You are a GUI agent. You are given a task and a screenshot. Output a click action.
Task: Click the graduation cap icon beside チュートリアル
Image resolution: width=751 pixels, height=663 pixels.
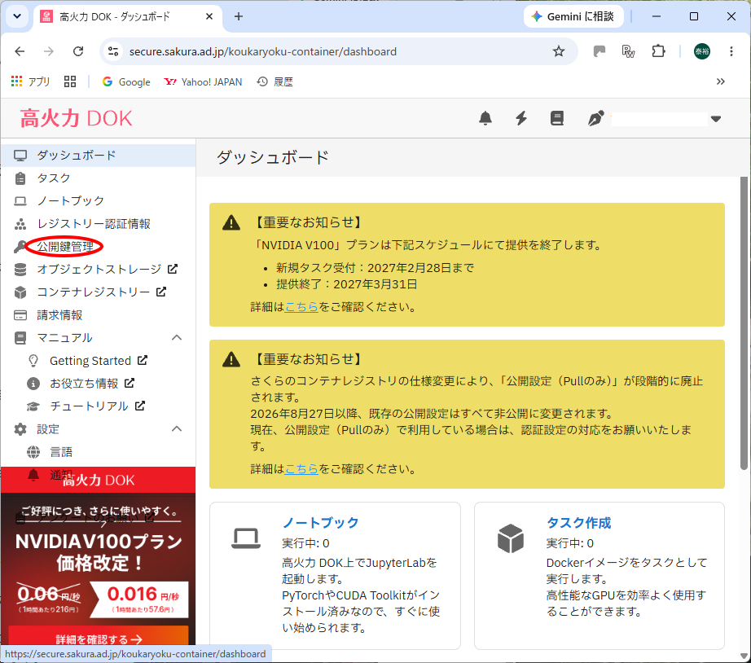click(33, 406)
